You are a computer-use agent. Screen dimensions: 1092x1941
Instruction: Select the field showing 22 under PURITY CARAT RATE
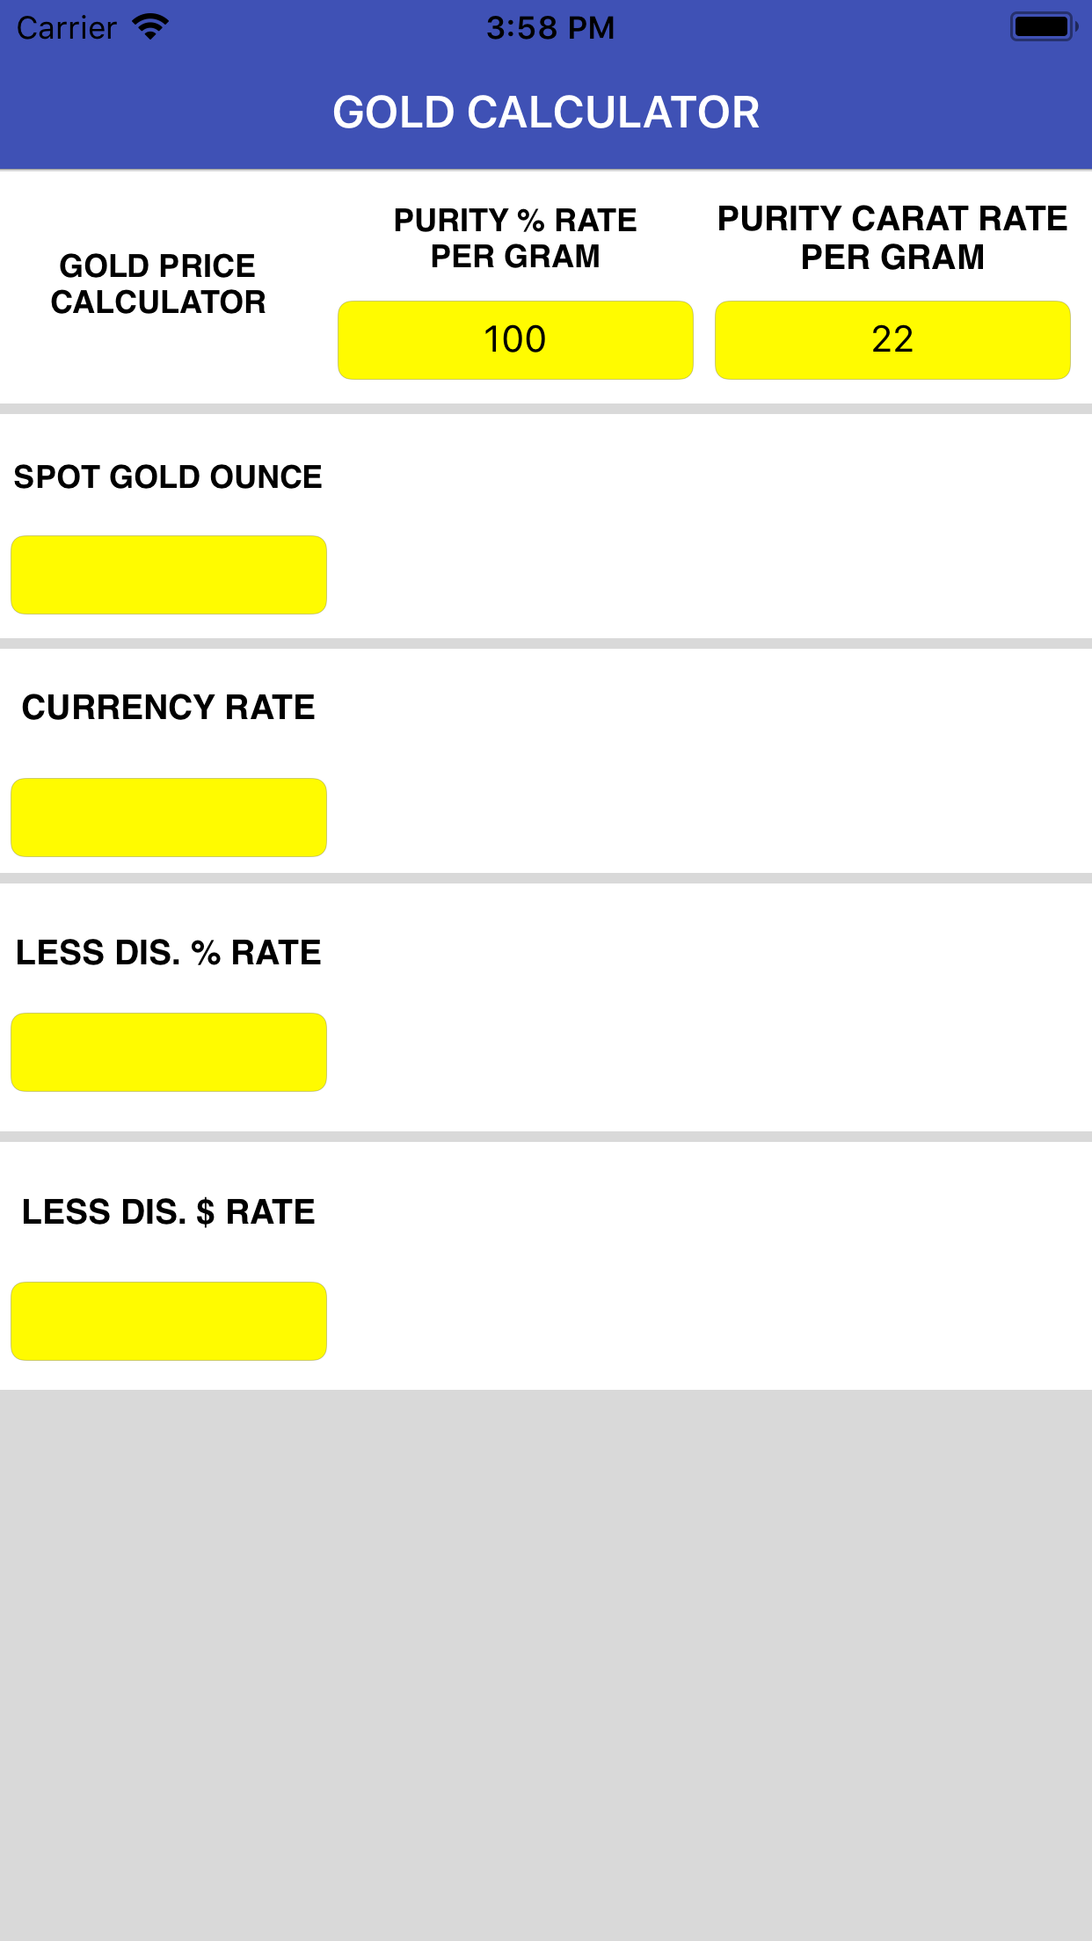click(892, 339)
